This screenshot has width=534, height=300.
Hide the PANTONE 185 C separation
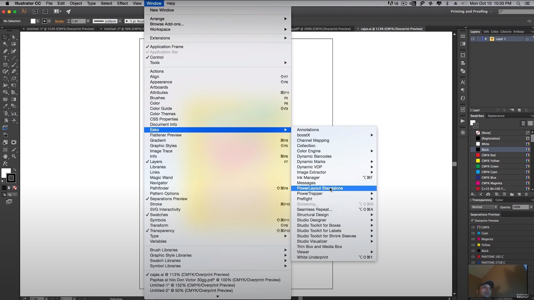[473, 257]
